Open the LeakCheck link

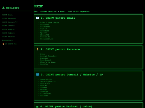(x=45, y=27)
